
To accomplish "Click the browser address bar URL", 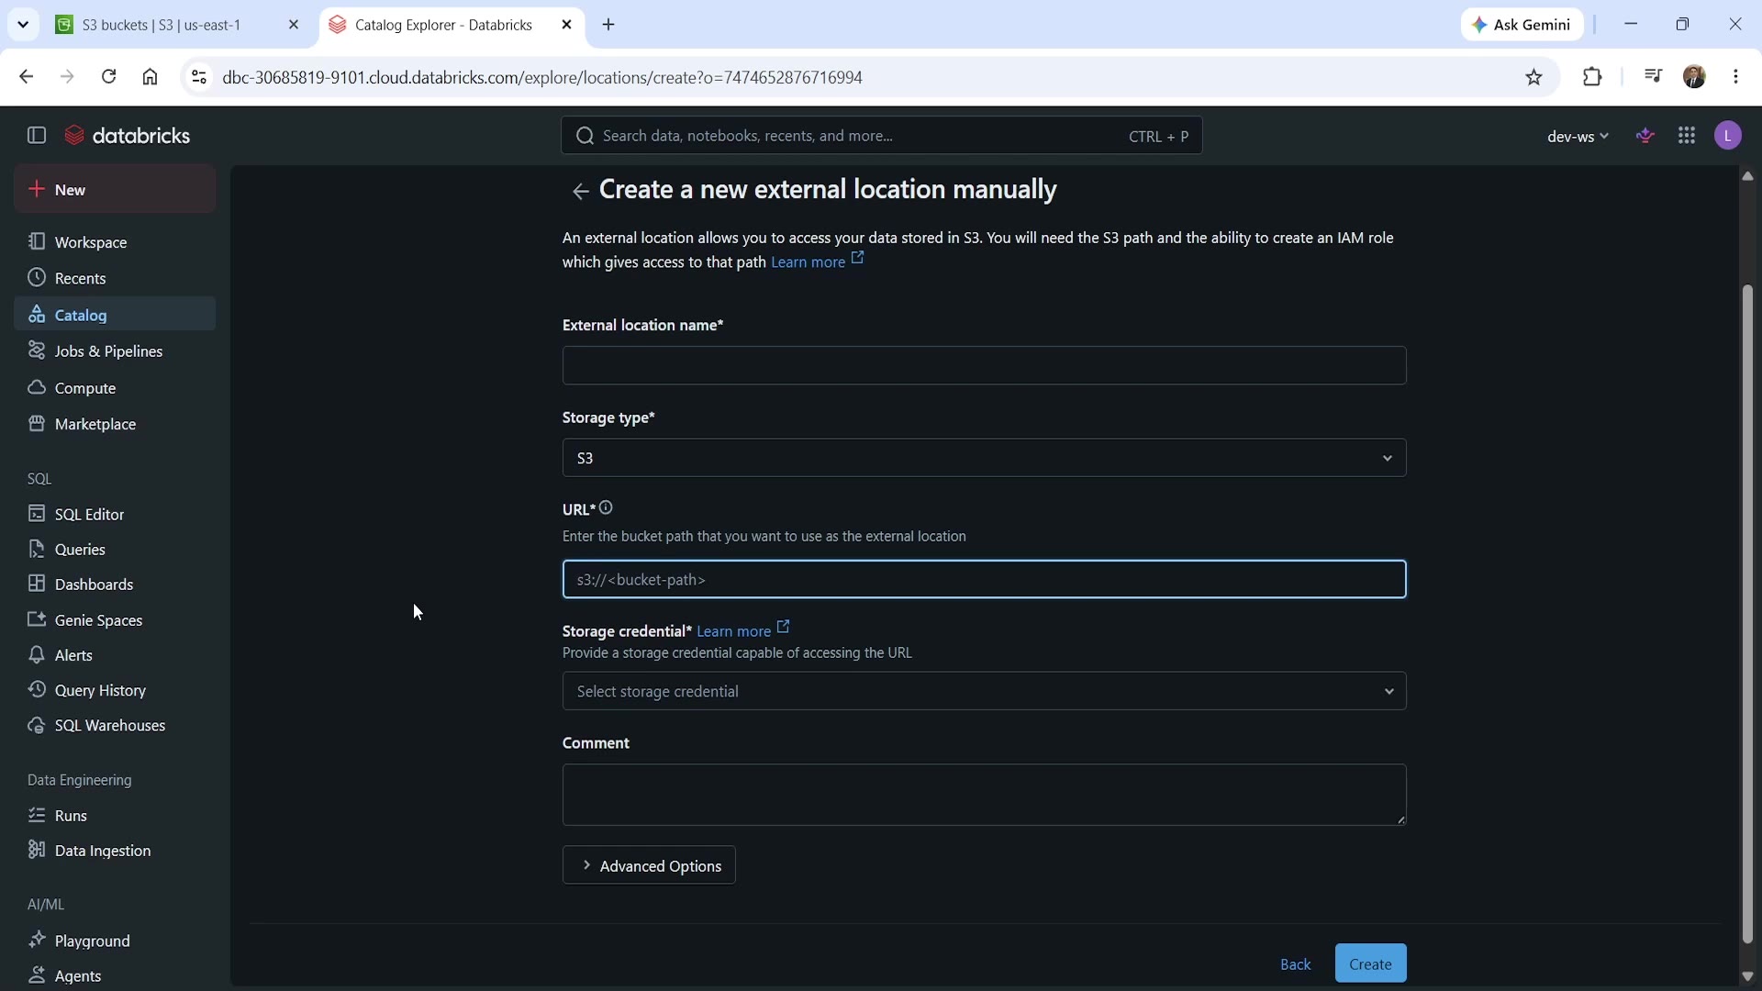I will tap(542, 77).
